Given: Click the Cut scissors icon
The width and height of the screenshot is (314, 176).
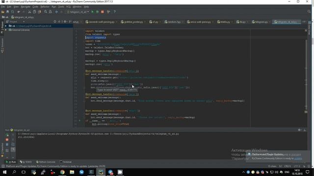Looking at the screenshot, I should click(29, 12).
